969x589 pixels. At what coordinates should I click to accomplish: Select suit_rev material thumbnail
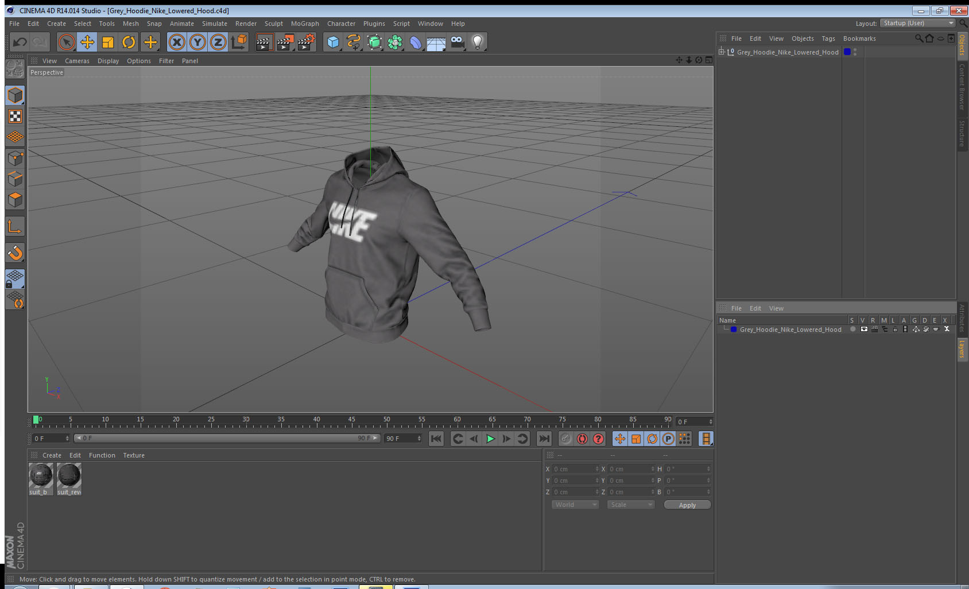click(69, 479)
